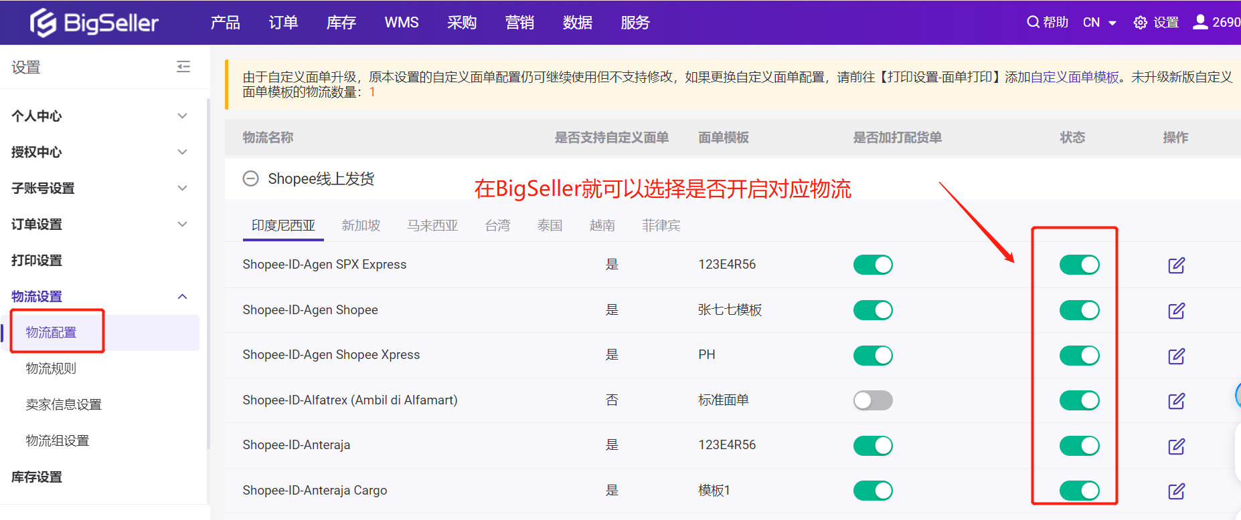Open the 设置 gear icon in header
This screenshot has height=520, width=1241.
point(1140,23)
